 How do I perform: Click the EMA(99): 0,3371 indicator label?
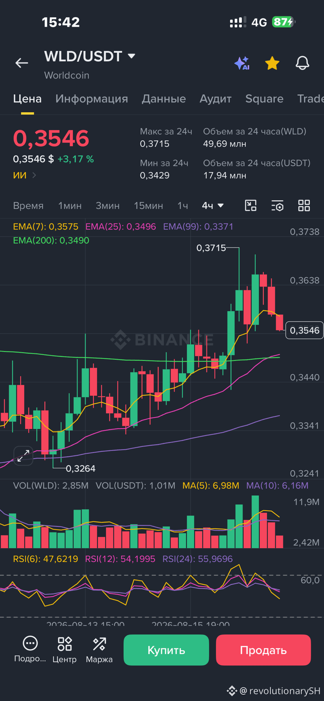198,227
